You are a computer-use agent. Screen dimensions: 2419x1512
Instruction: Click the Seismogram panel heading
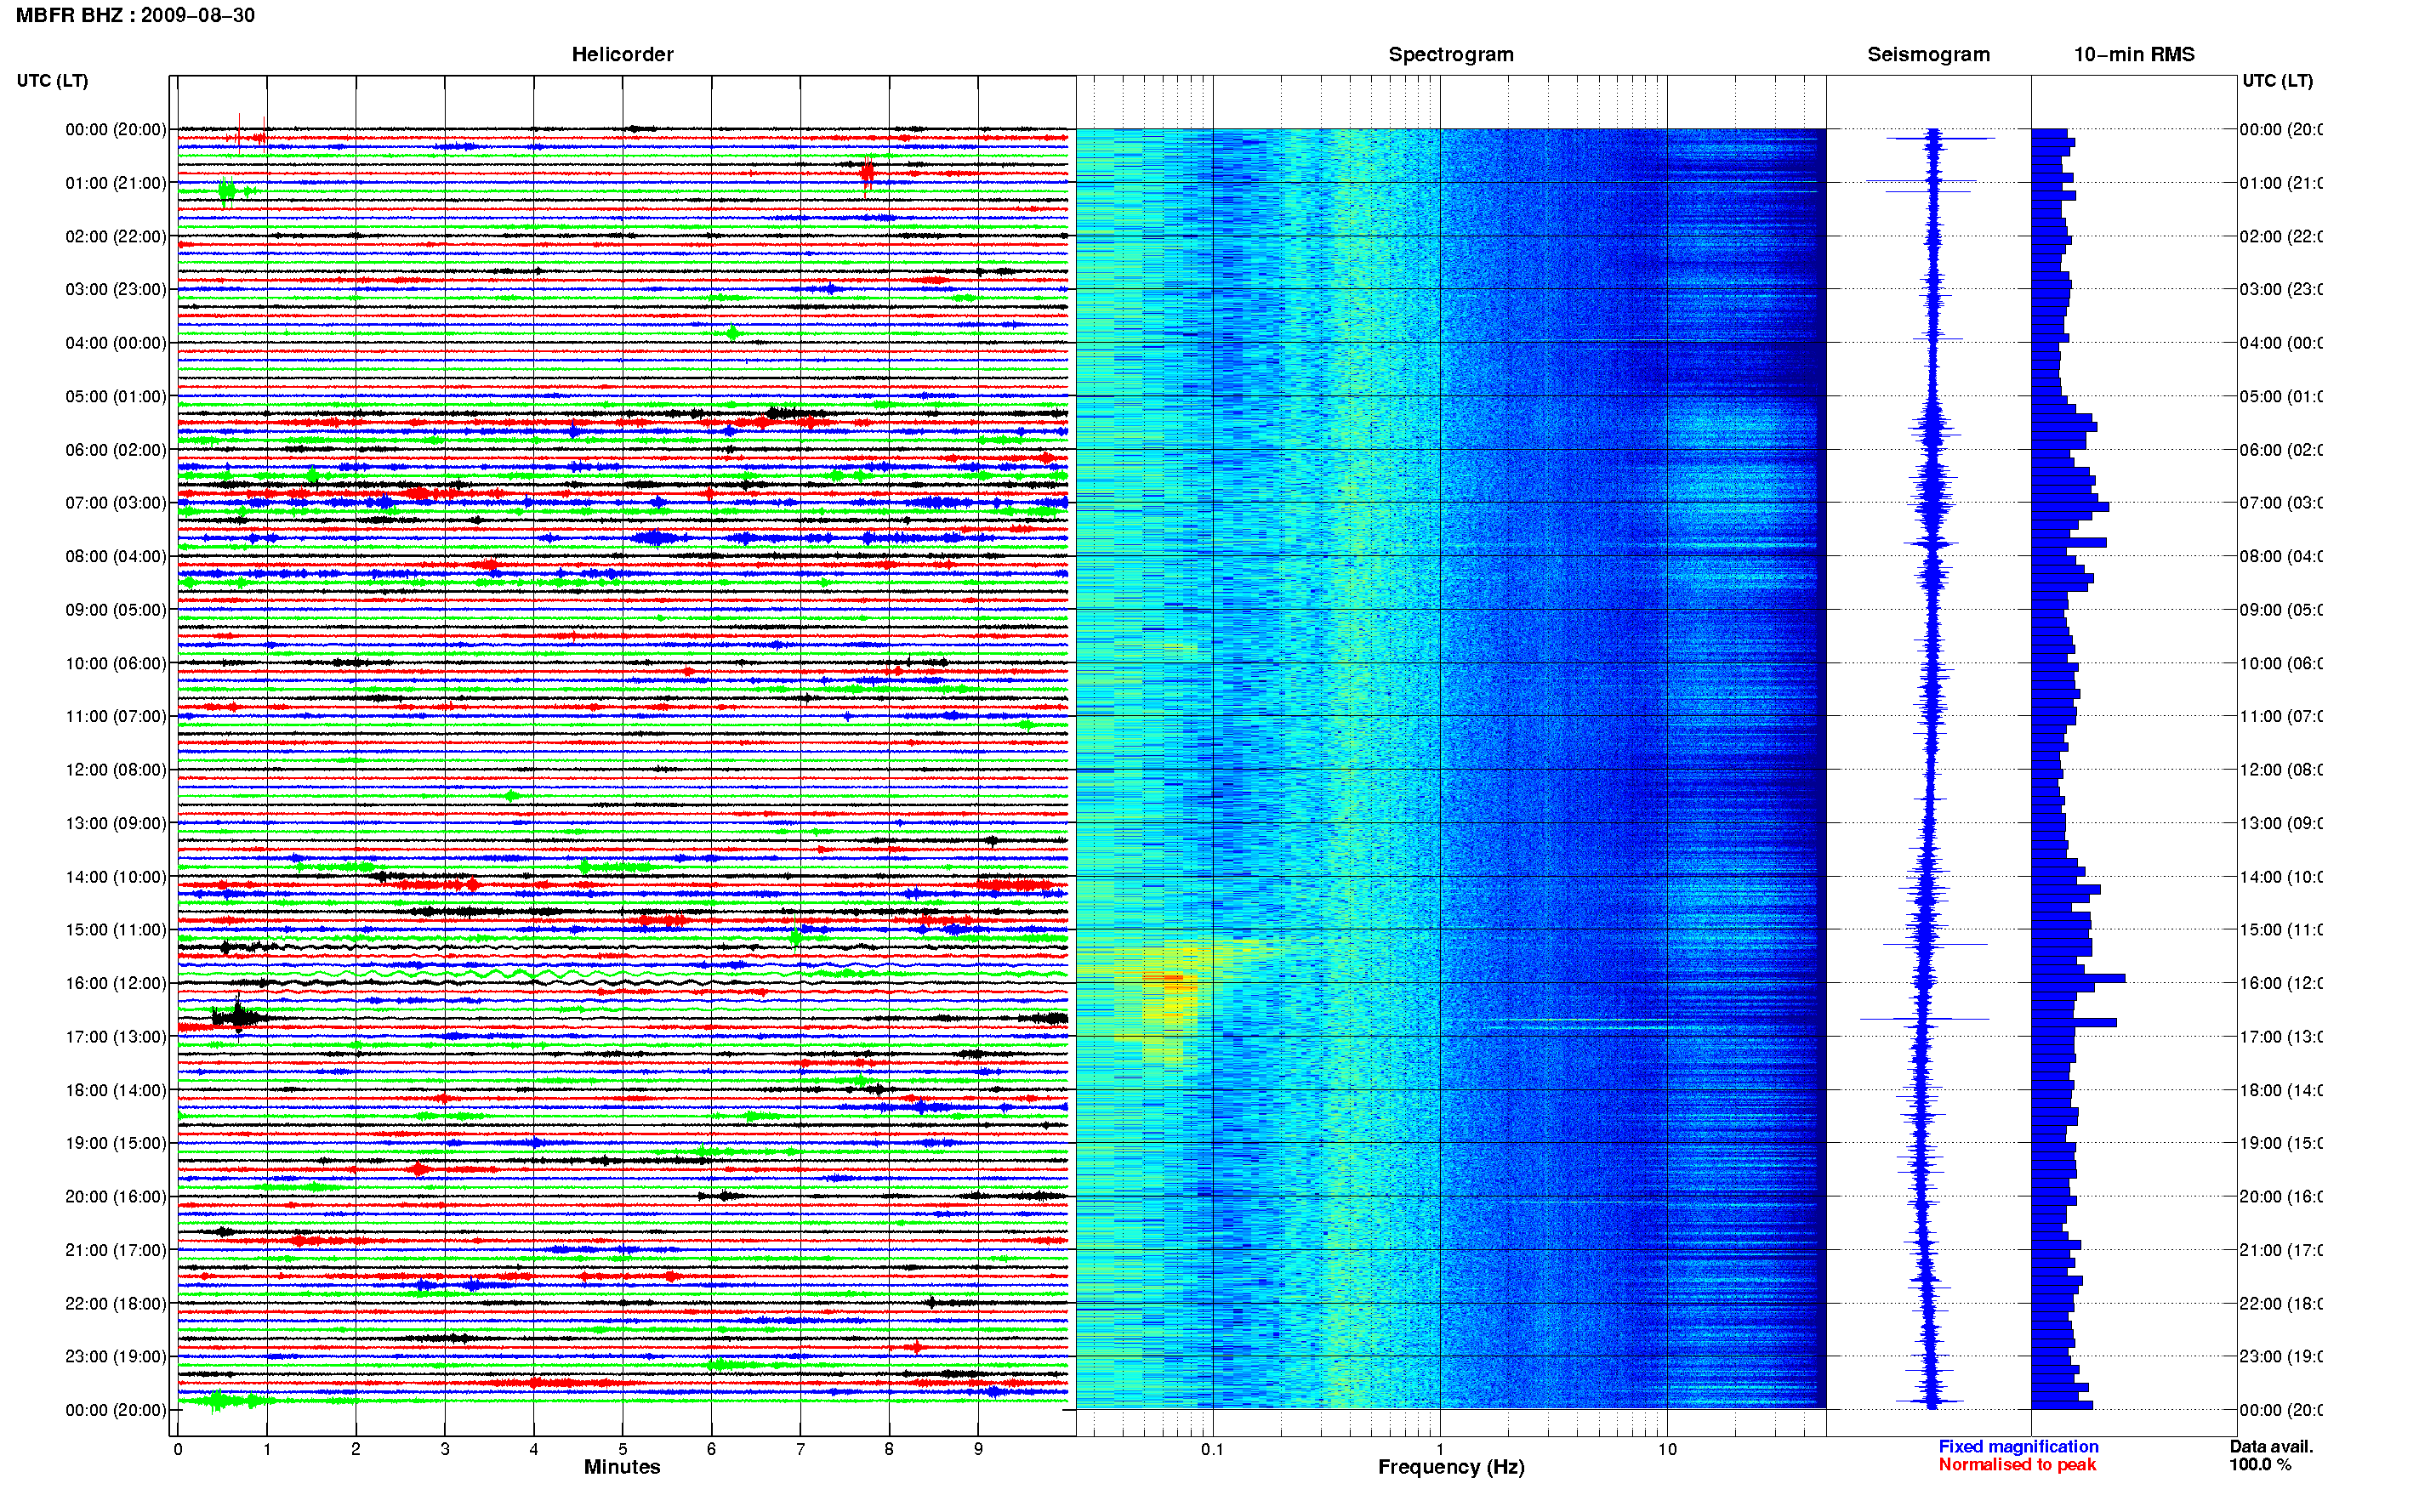[x=1928, y=54]
